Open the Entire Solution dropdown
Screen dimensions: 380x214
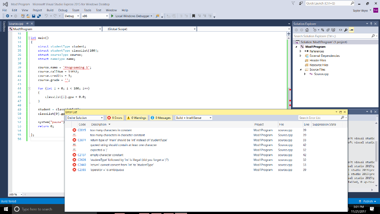[85, 118]
